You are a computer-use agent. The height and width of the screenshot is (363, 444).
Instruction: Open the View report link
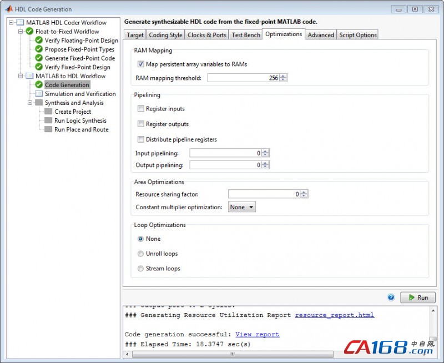[257, 334]
